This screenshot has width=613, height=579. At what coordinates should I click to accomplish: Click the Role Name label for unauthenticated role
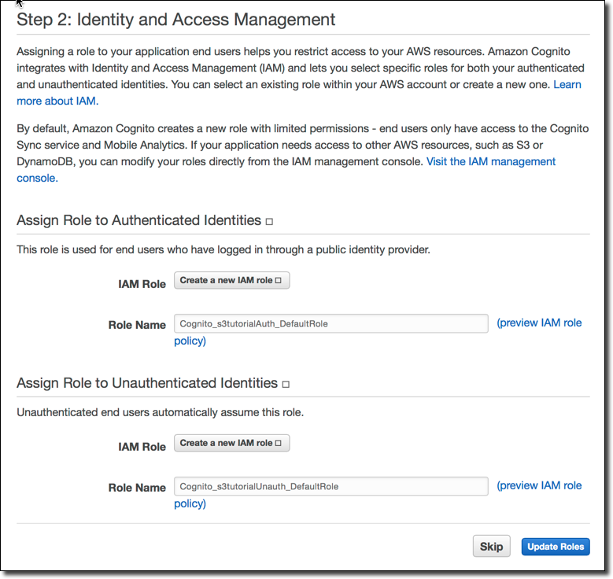point(137,488)
